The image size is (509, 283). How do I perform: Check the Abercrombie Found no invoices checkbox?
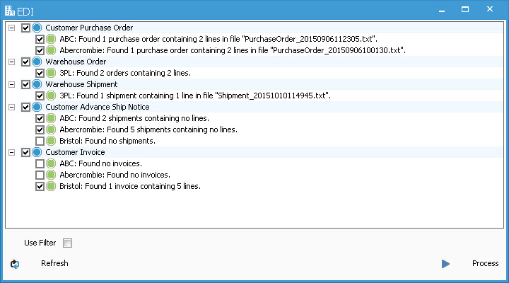[40, 175]
